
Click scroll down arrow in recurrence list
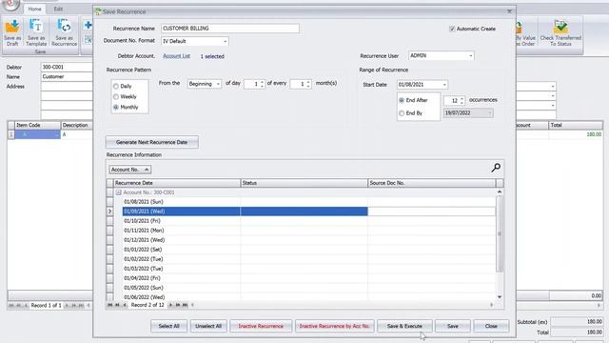(x=500, y=297)
